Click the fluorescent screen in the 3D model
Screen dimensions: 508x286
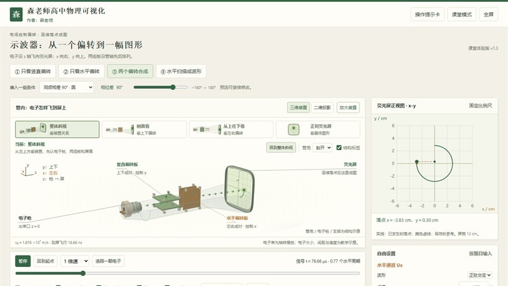click(x=240, y=189)
